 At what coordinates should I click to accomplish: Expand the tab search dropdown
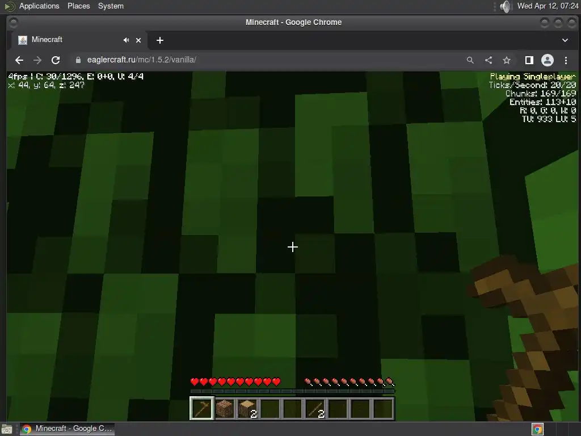(565, 40)
